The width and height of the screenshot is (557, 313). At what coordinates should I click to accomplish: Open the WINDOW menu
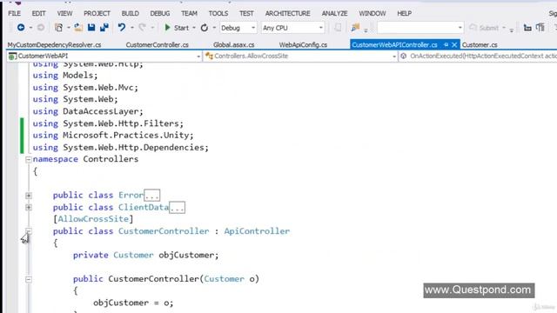tap(372, 14)
